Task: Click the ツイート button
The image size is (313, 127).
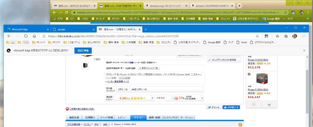Action: click(x=214, y=107)
